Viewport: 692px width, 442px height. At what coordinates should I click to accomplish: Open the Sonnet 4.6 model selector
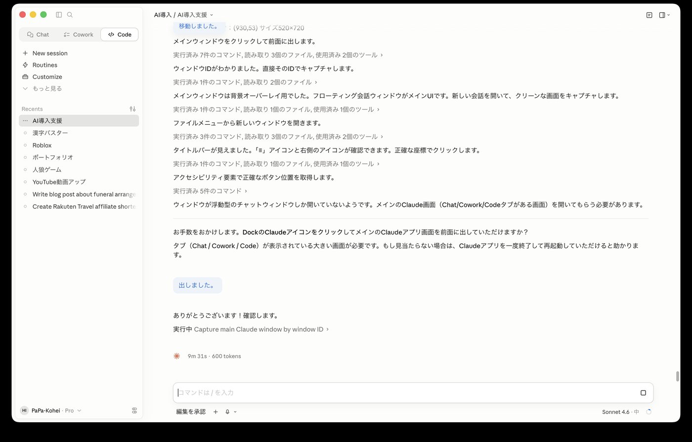[x=620, y=412]
